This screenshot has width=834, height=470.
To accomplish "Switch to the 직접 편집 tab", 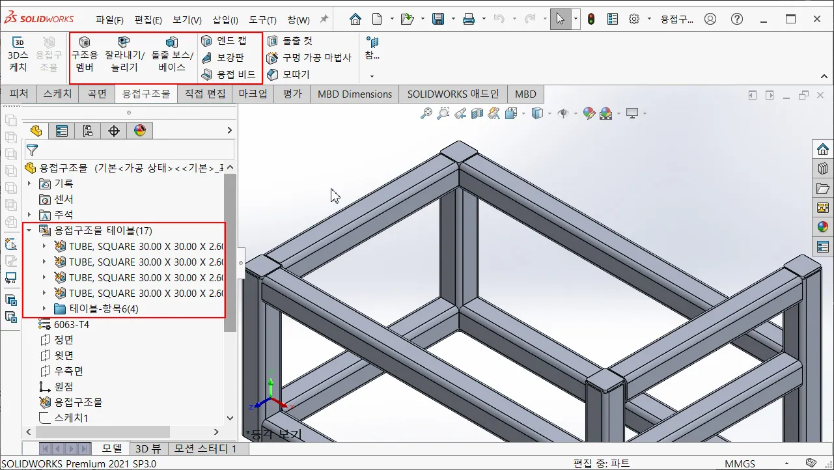I will click(205, 94).
